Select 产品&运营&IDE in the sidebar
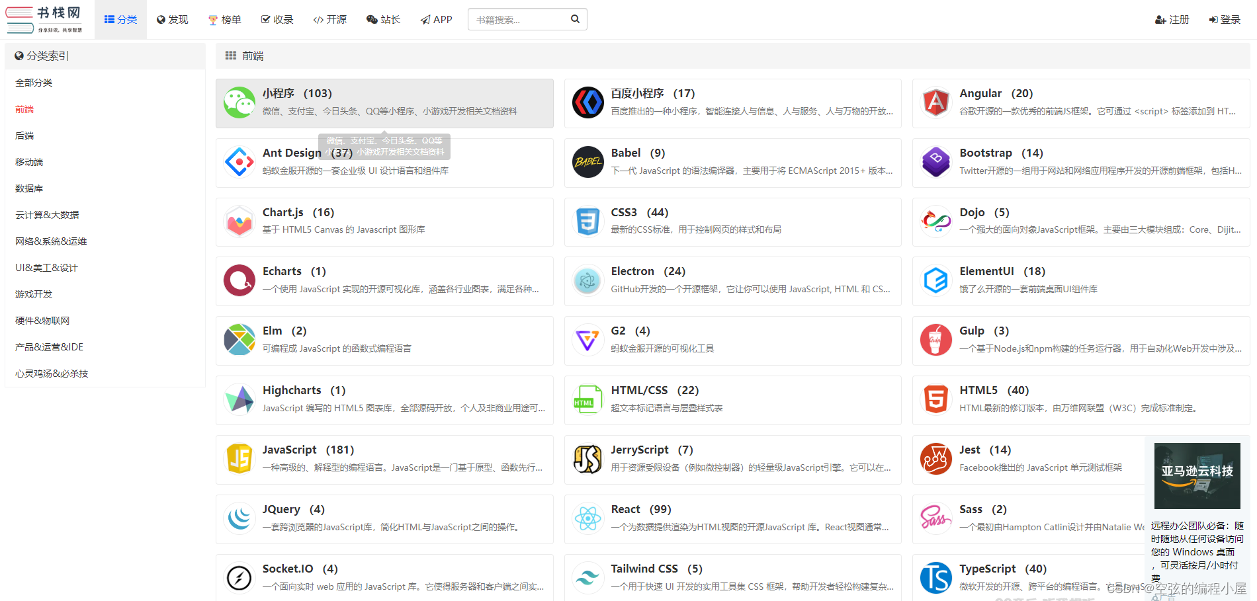 click(x=49, y=347)
